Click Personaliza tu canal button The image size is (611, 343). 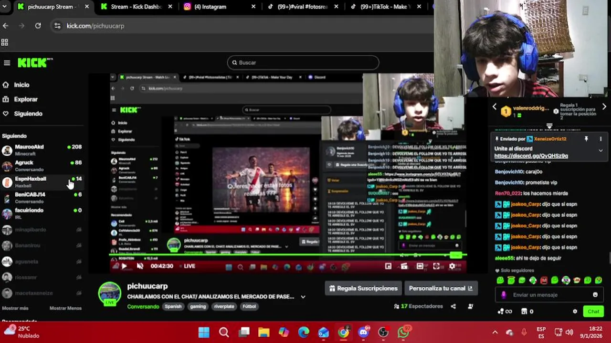coord(441,288)
